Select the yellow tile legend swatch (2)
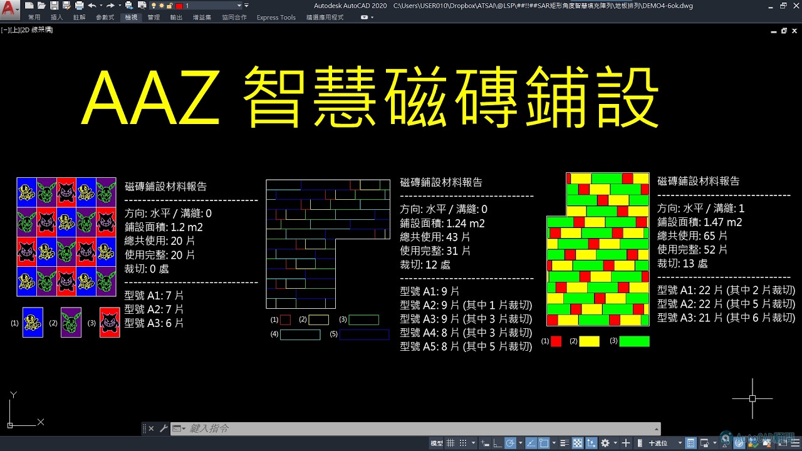Viewport: 802px width, 451px height. click(x=589, y=341)
